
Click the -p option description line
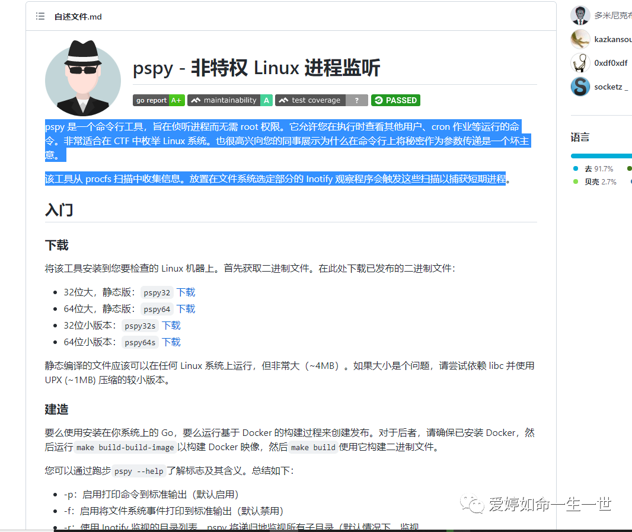point(151,495)
